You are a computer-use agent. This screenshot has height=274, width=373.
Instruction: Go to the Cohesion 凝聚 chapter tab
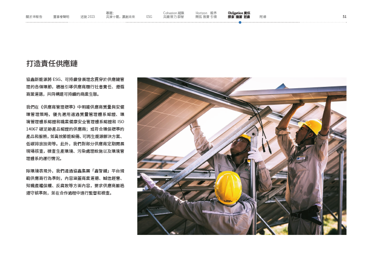click(173, 15)
